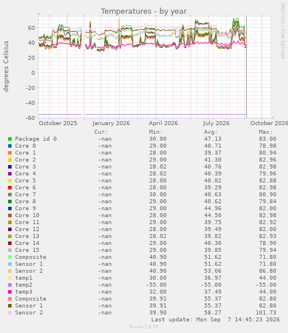Click the graph title 'Temperatures - by year'
This screenshot has height=333, width=288.
(x=144, y=11)
